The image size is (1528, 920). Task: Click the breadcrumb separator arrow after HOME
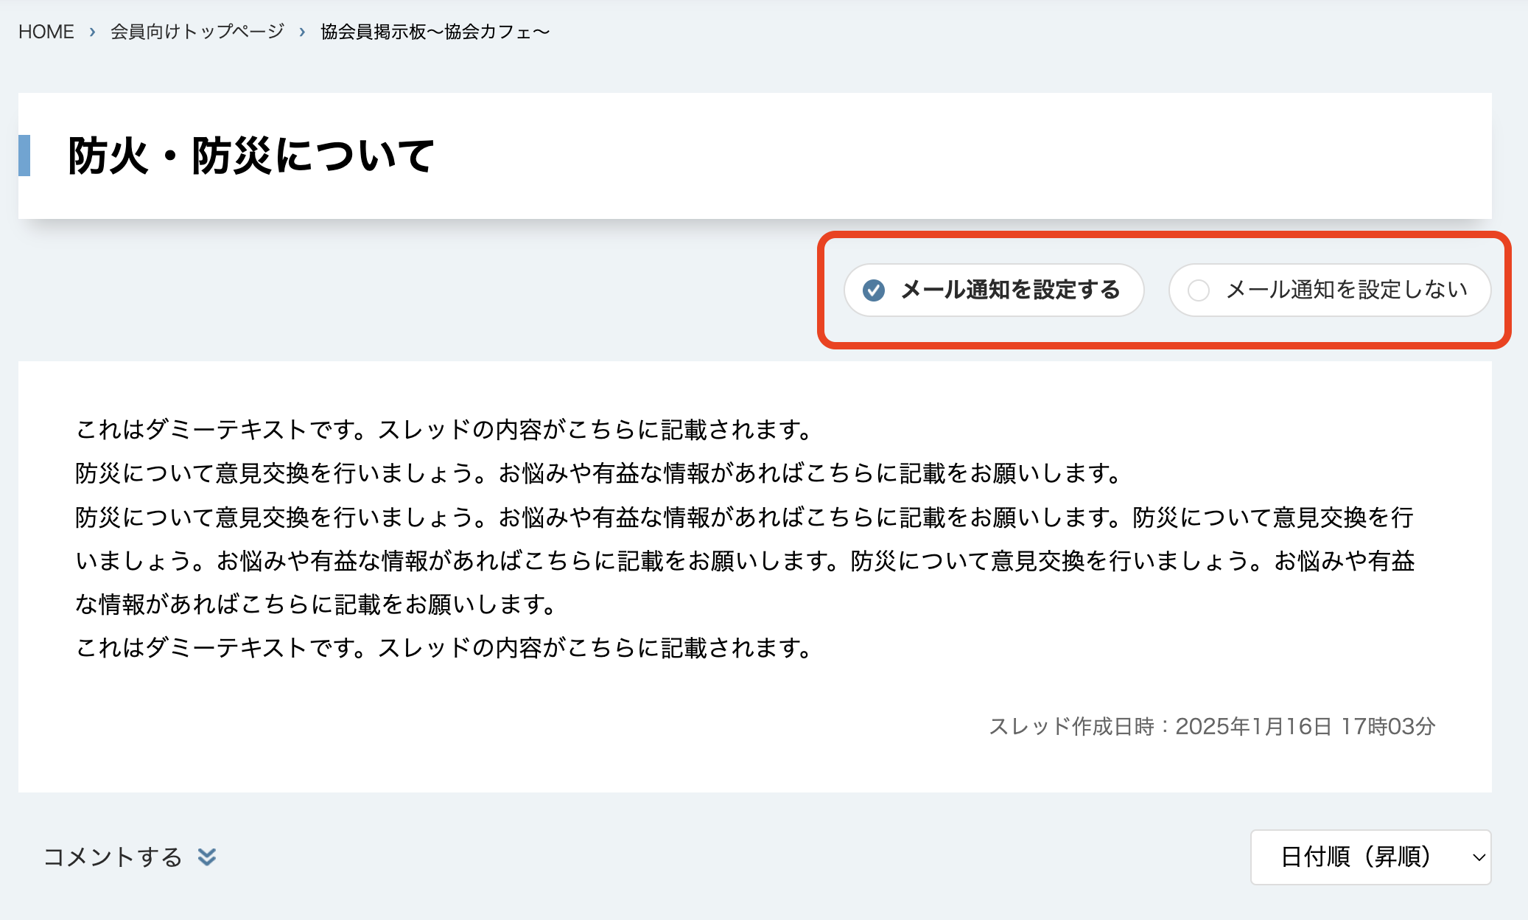click(91, 32)
